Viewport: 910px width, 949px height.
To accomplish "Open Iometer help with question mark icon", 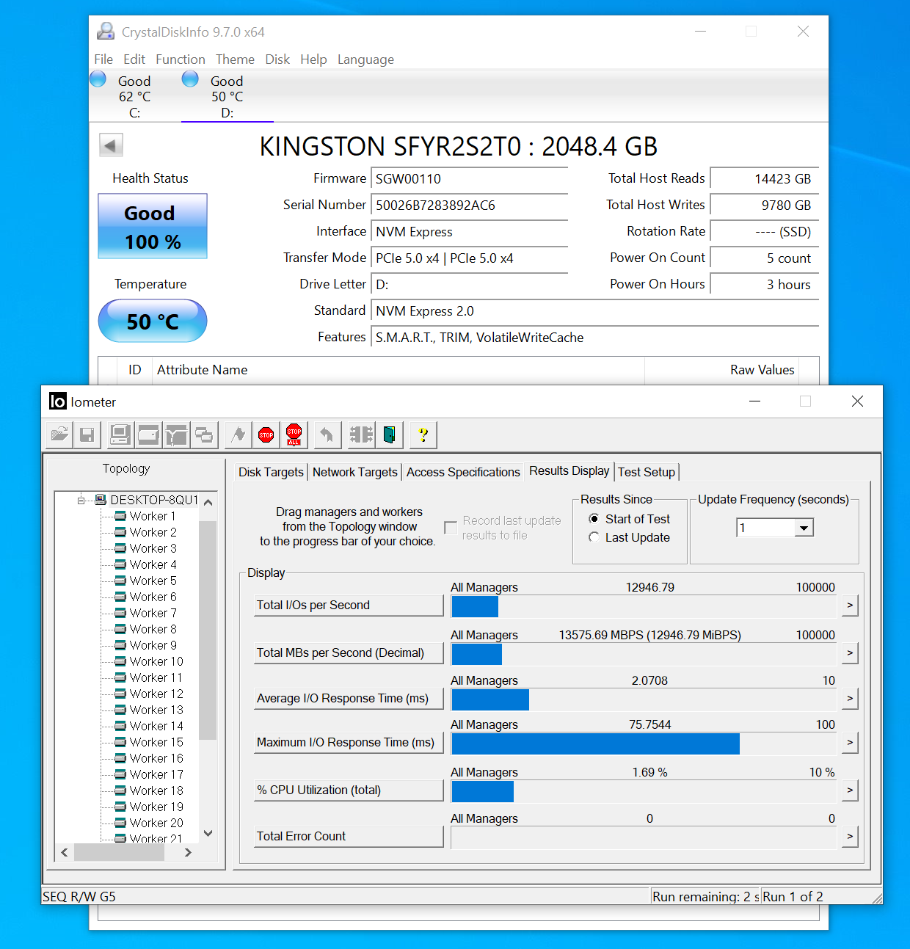I will [x=423, y=435].
